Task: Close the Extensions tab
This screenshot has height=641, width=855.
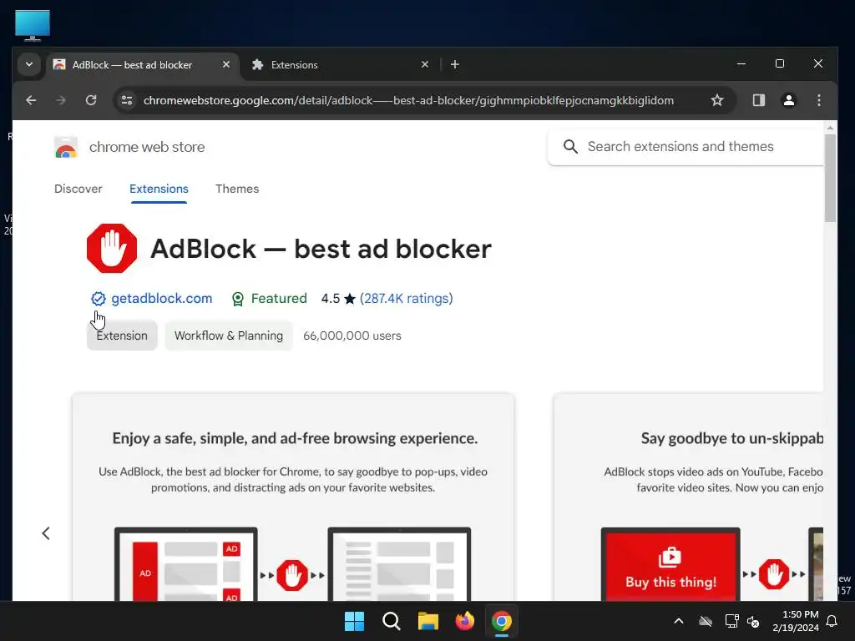Action: tap(425, 64)
